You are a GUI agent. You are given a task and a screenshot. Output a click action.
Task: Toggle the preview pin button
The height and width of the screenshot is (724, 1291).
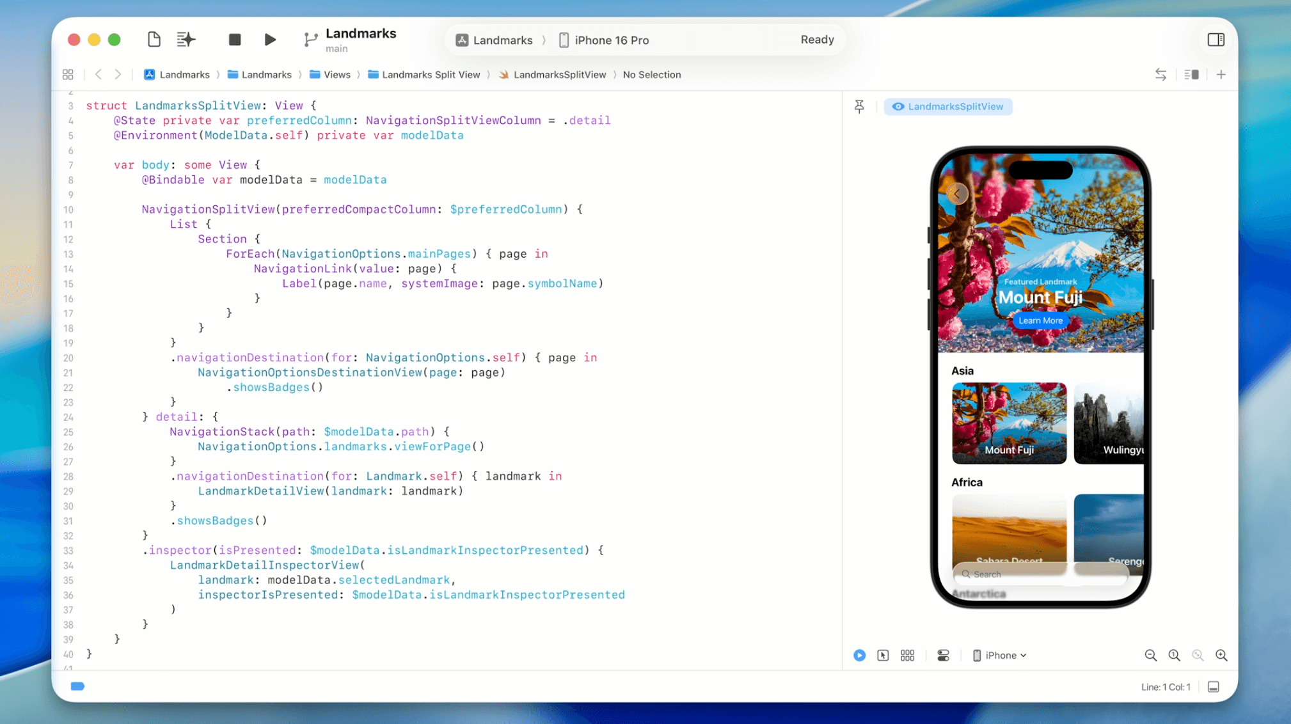(859, 107)
